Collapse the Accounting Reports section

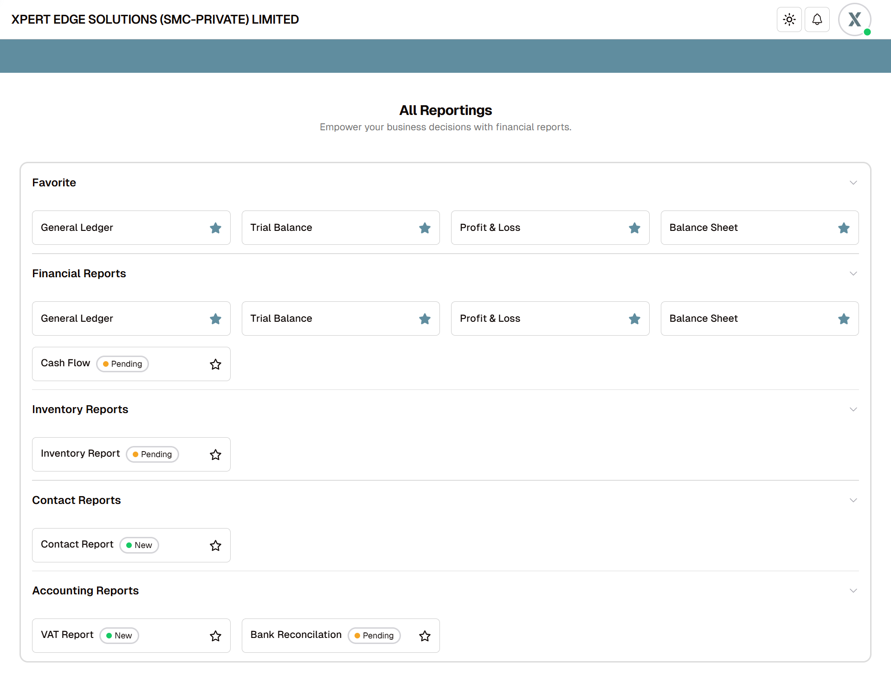coord(853,591)
